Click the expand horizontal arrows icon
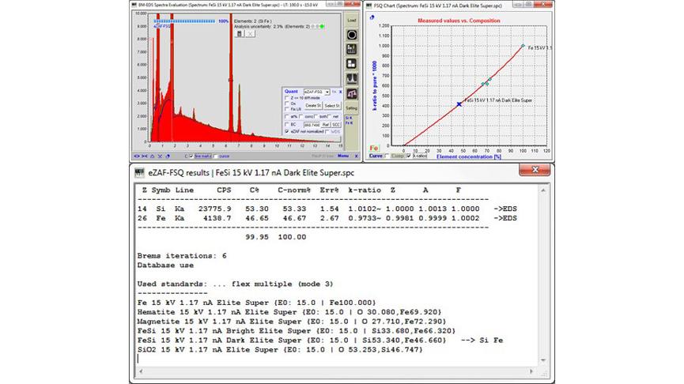684x384 pixels. click(137, 156)
